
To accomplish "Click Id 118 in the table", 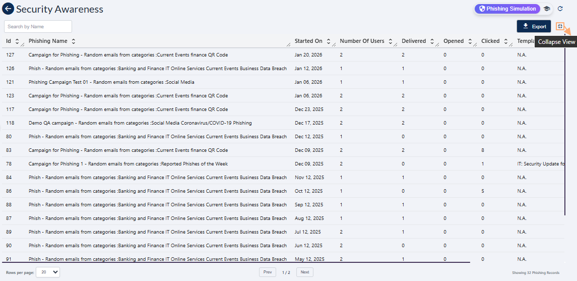I will (x=10, y=123).
